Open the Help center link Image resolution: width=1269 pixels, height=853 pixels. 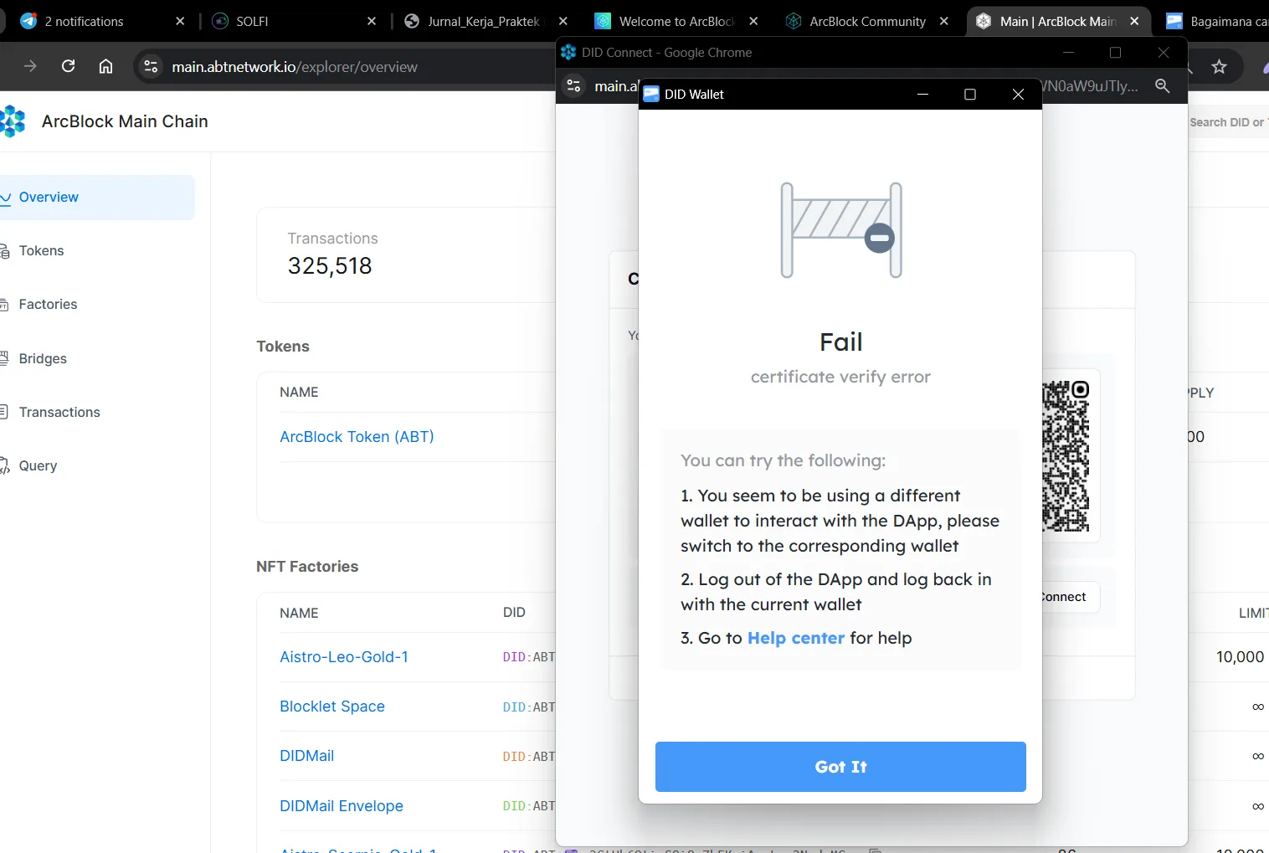796,638
